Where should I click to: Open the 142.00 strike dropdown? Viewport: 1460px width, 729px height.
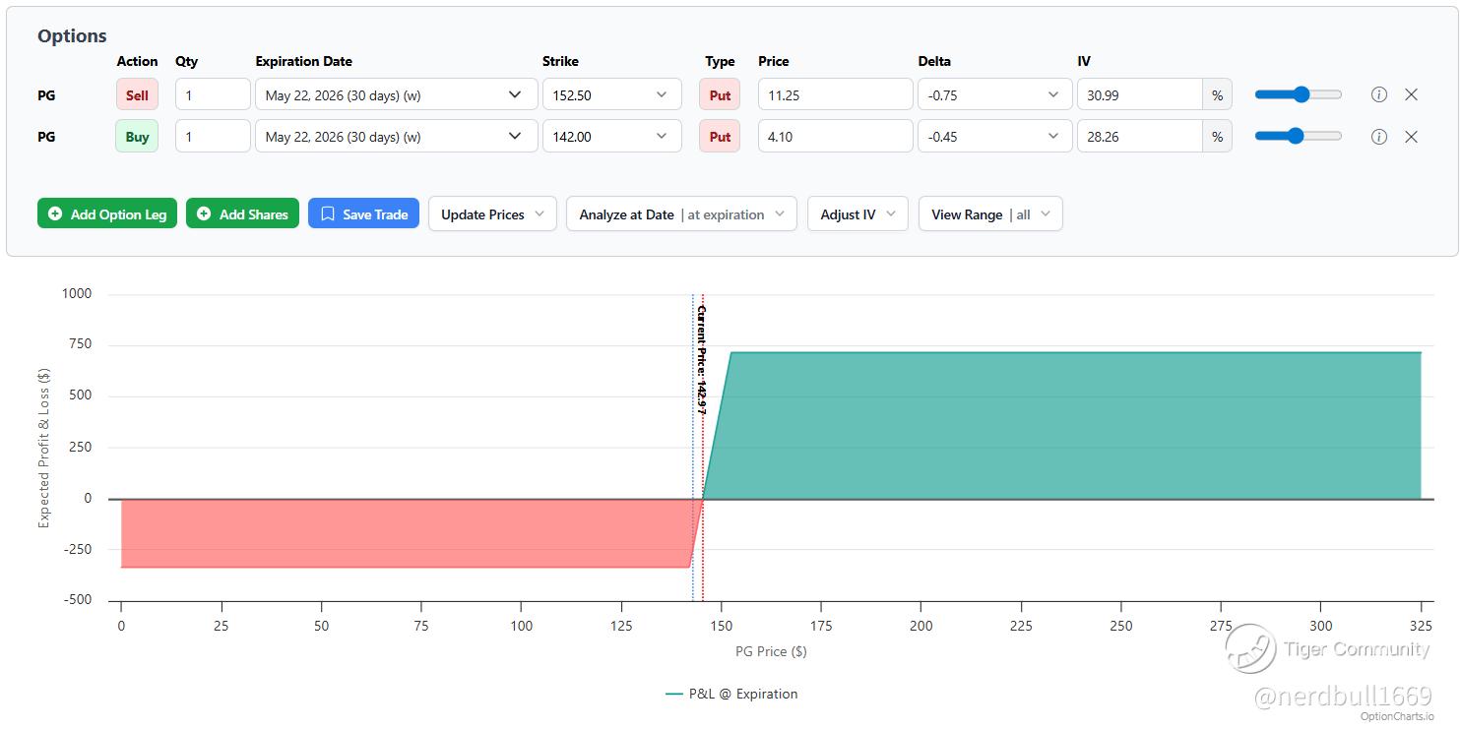611,137
